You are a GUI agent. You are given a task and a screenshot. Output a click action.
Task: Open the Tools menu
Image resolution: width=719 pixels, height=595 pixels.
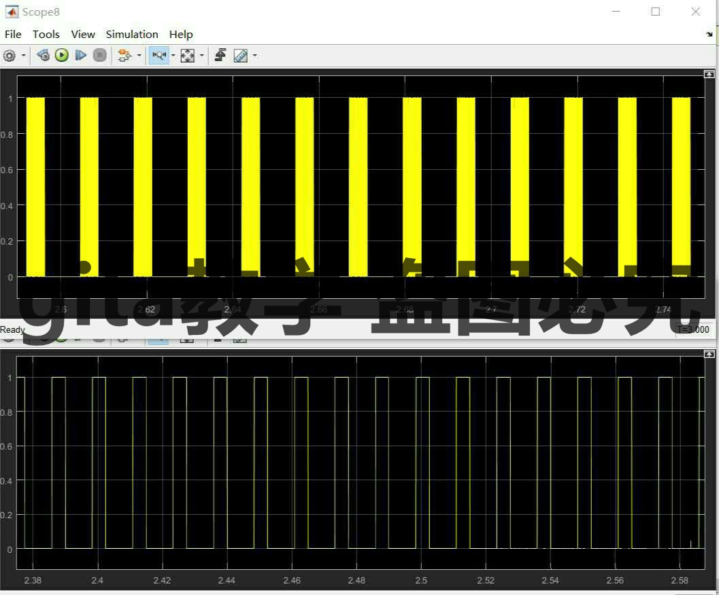pyautogui.click(x=46, y=34)
